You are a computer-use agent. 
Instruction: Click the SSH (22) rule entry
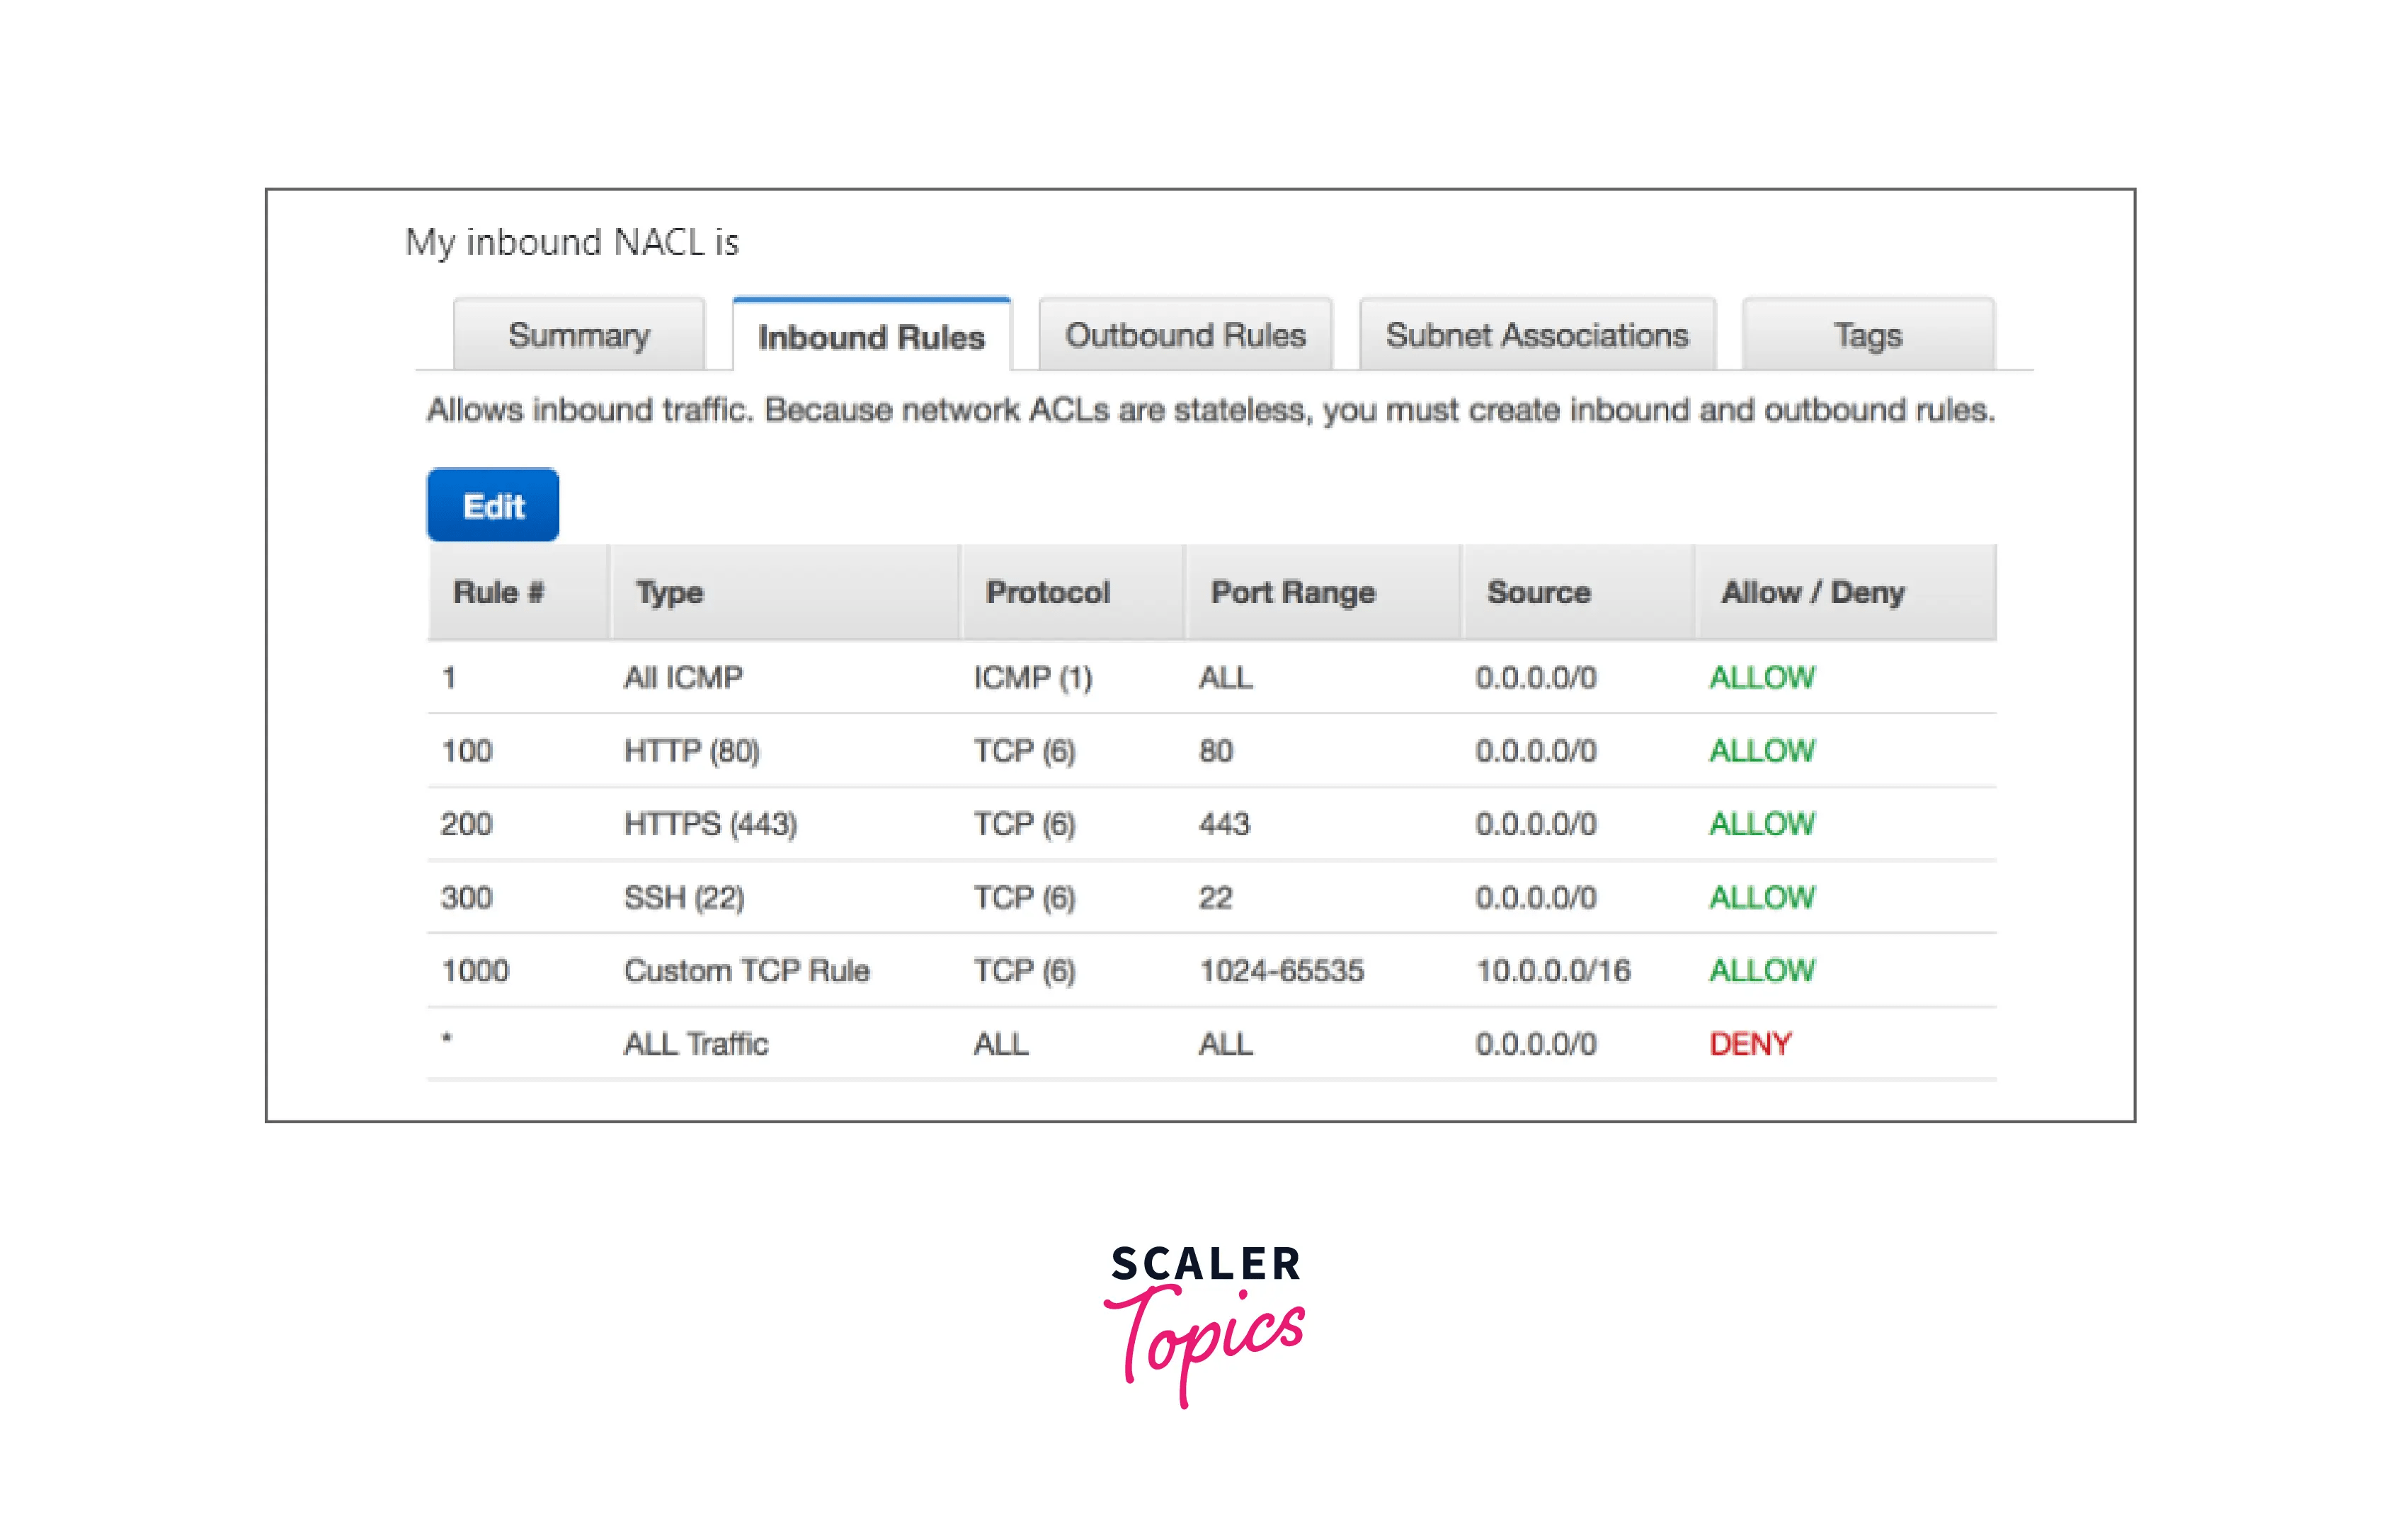pos(683,897)
